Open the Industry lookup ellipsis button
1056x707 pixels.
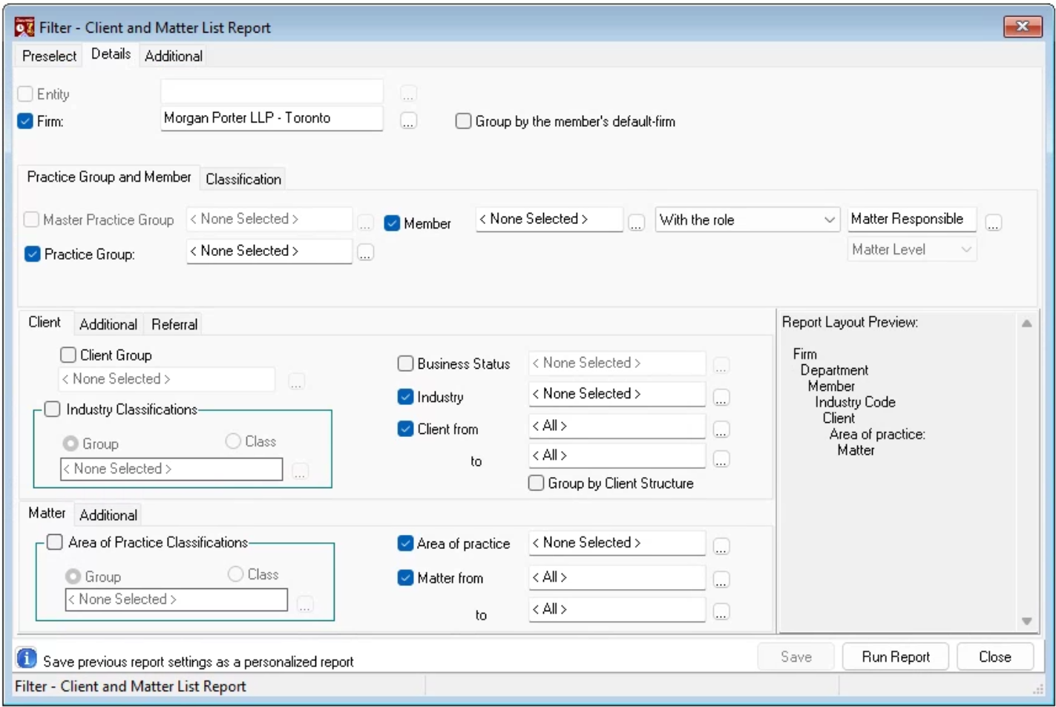721,398
